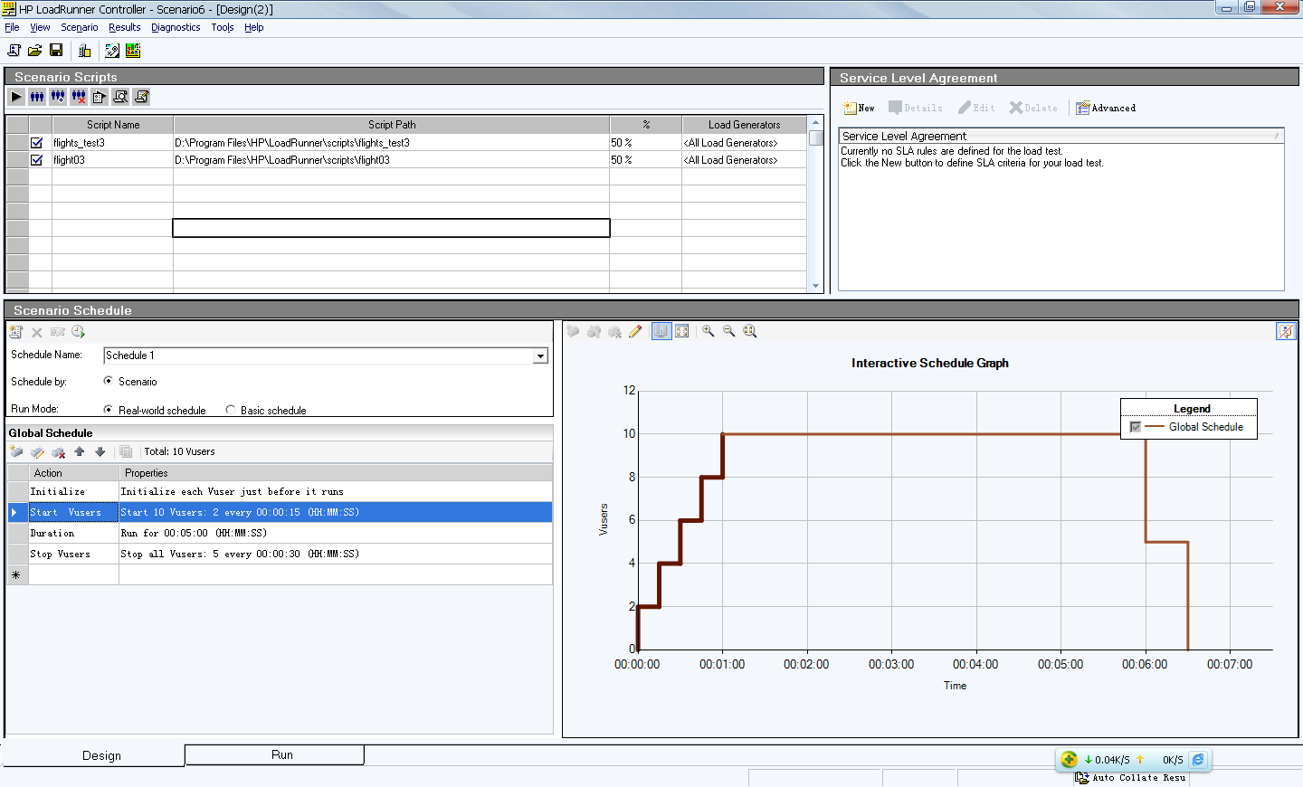Click Zoom In on schedule graph
The width and height of the screenshot is (1303, 787).
[x=708, y=331]
